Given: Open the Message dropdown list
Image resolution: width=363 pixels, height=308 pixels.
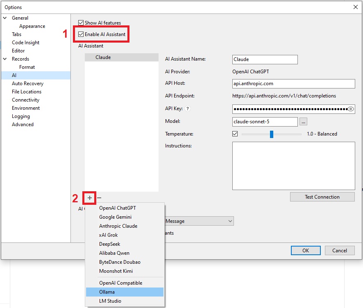Looking at the screenshot, I should coord(199,221).
